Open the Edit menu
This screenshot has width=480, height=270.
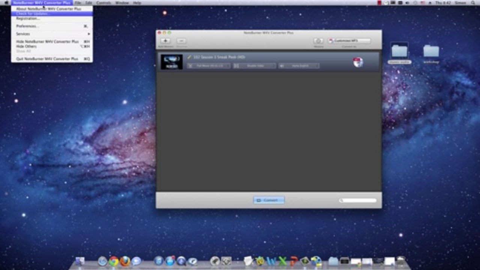click(89, 3)
